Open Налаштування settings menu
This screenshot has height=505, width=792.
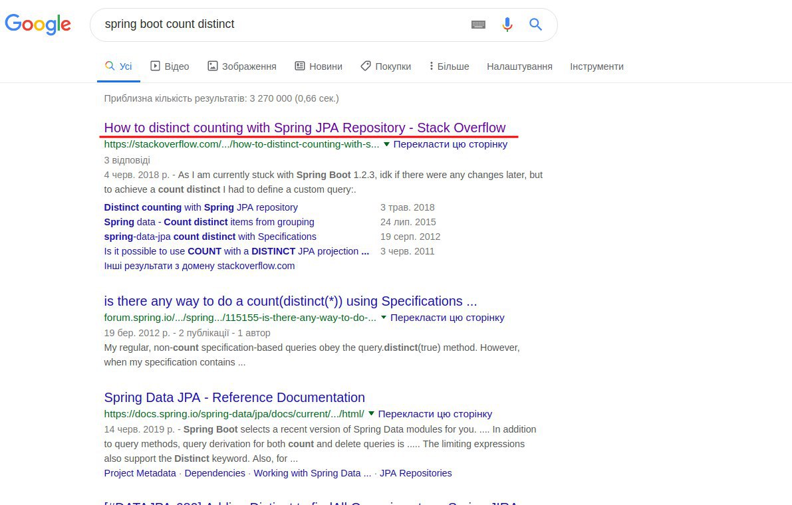(519, 66)
